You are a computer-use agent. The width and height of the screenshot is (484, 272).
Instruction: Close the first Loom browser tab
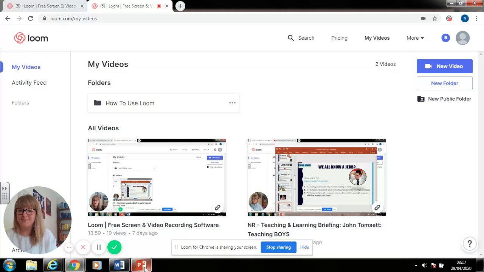[x=82, y=6]
